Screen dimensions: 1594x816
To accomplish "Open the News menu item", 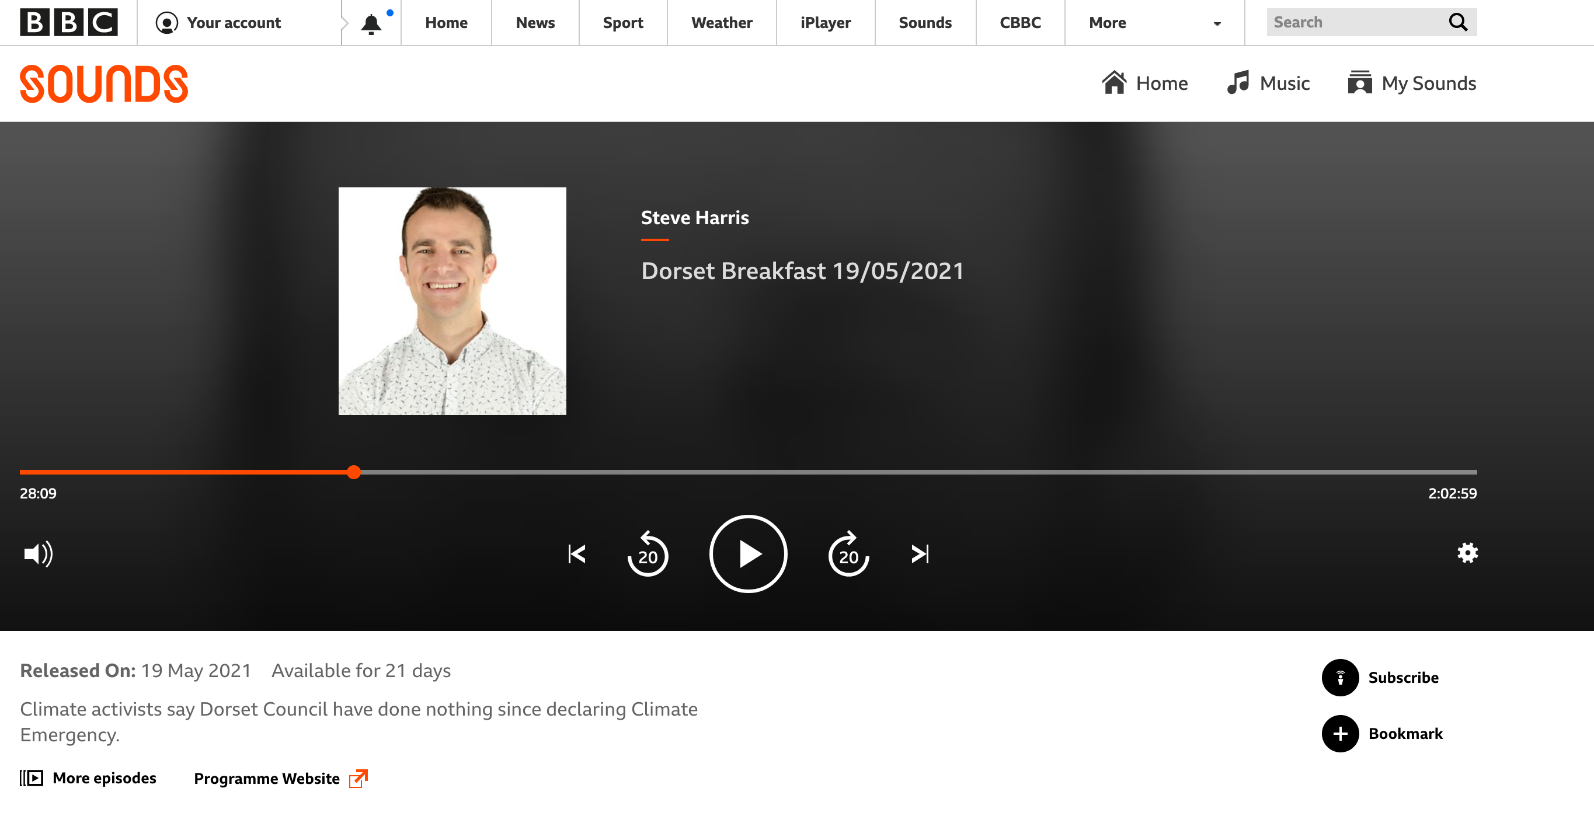I will 535,22.
